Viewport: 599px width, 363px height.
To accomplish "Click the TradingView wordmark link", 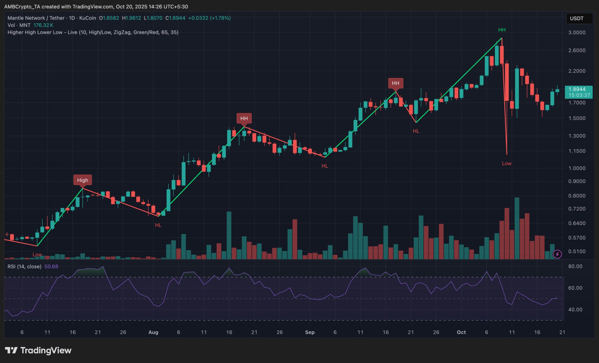I will coord(46,351).
